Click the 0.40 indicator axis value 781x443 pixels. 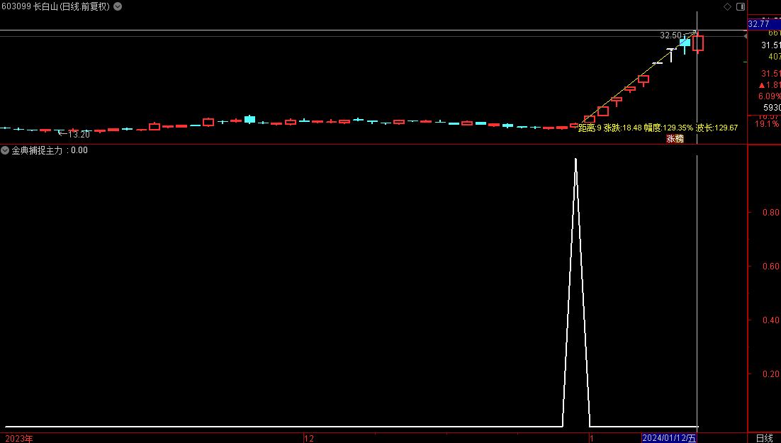click(x=770, y=320)
